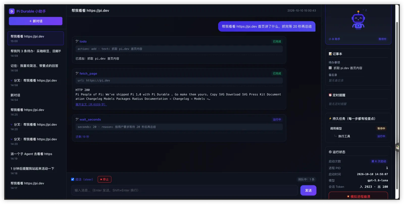404x204 pixels.
Task: Click the wrench icon beside todo
Action: coord(77,41)
